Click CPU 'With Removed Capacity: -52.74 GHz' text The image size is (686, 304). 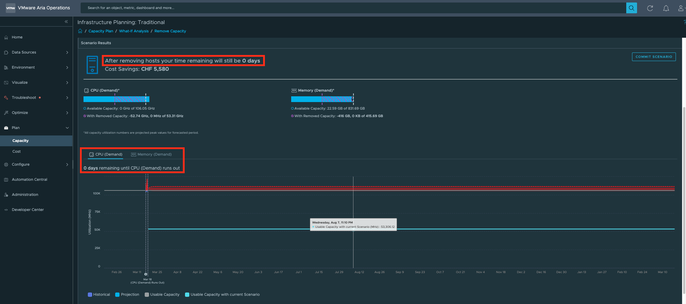pos(135,116)
